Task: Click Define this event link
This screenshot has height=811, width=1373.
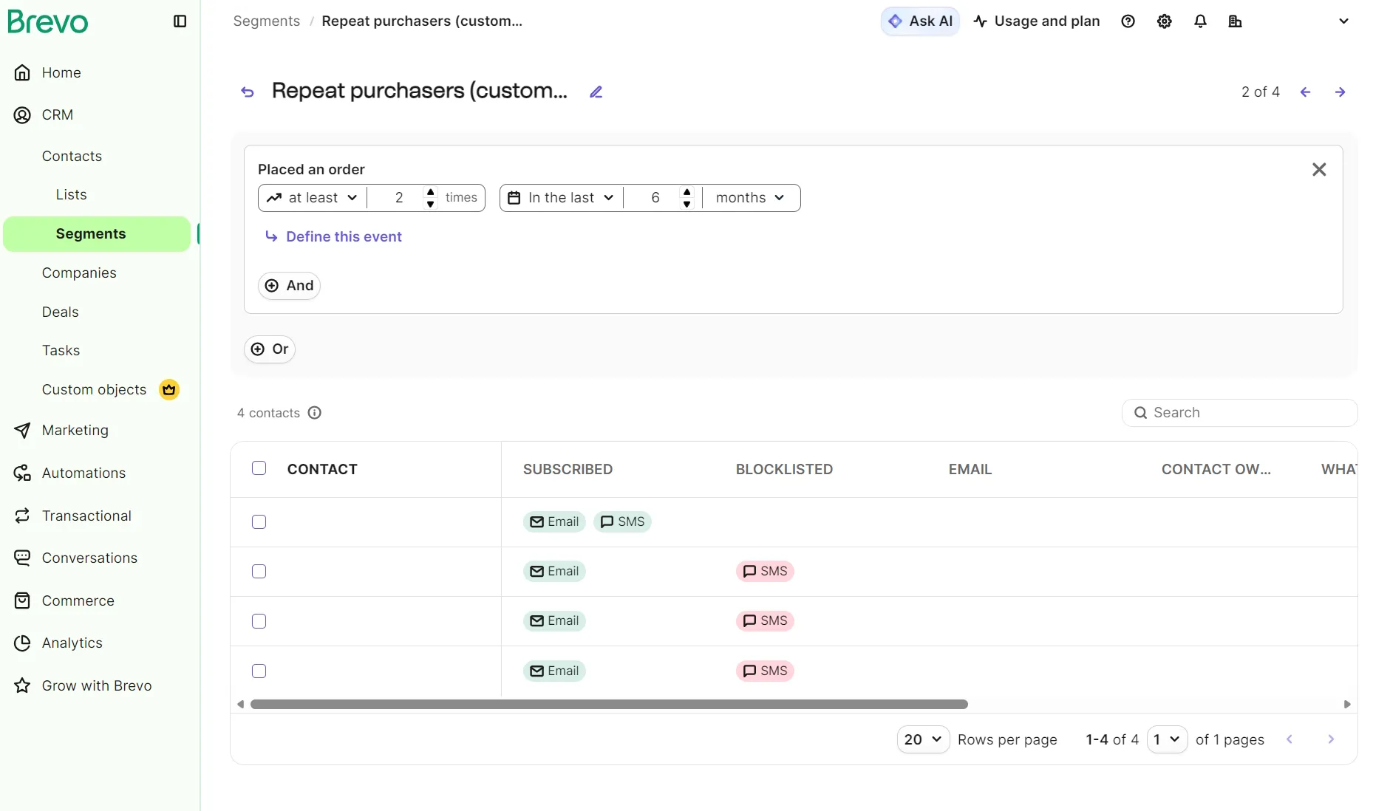Action: tap(333, 237)
